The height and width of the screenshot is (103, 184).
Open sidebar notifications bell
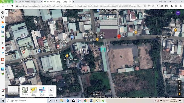coord(3,90)
